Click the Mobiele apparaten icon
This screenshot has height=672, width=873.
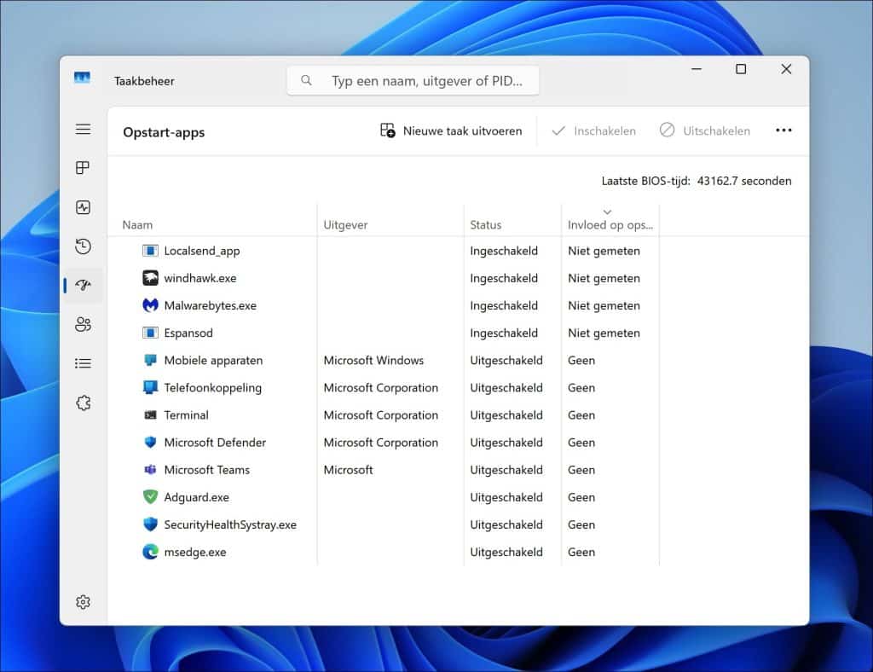[x=150, y=360]
